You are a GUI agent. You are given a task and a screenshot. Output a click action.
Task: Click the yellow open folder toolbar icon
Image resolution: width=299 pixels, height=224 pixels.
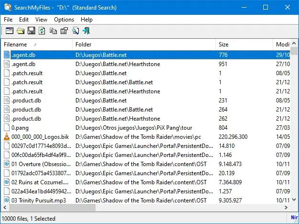pyautogui.click(x=21, y=31)
